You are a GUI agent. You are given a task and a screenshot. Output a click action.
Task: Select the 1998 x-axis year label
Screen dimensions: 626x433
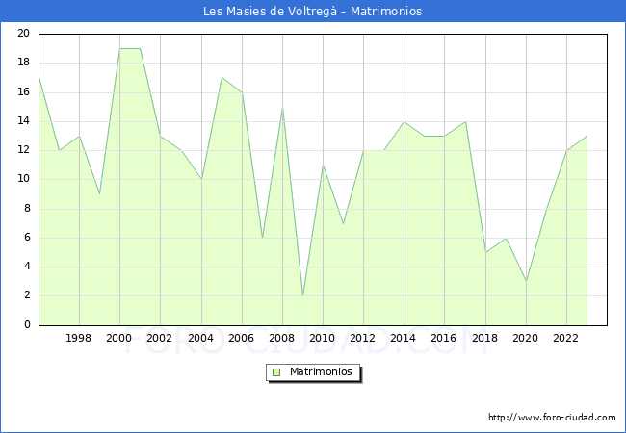[79, 339]
